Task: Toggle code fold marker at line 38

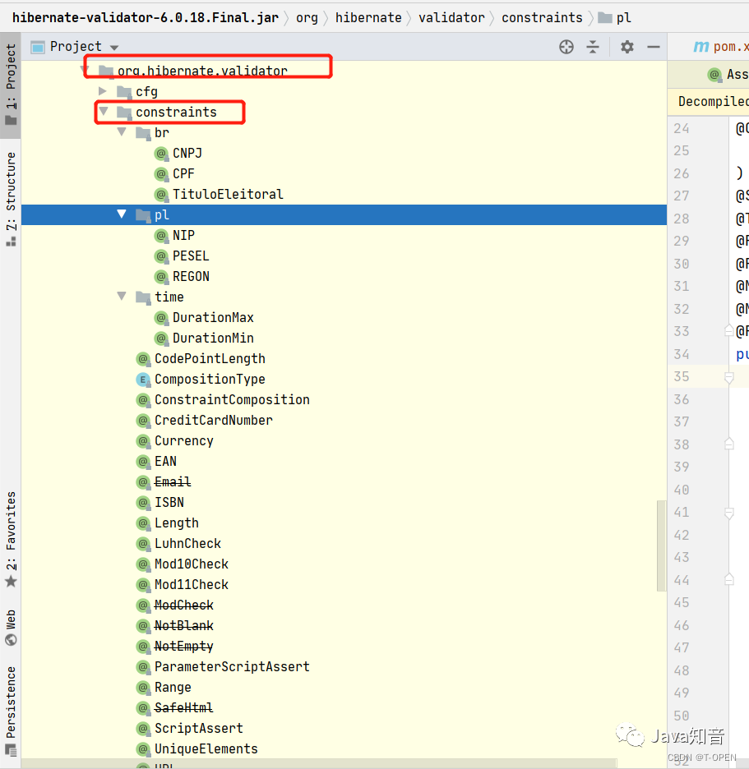Action: 729,444
